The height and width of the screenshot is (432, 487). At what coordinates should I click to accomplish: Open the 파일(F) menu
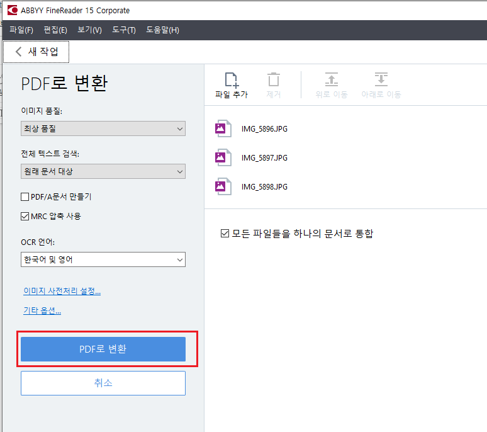[x=21, y=30]
